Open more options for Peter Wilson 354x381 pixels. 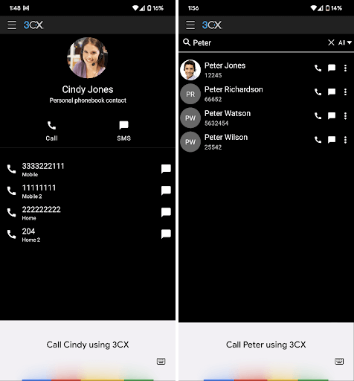tap(345, 140)
